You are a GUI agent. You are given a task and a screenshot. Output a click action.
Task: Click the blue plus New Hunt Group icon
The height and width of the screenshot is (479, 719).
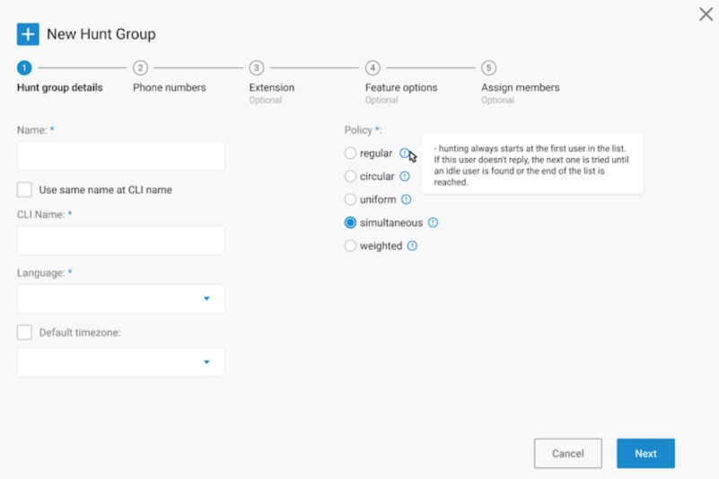28,34
